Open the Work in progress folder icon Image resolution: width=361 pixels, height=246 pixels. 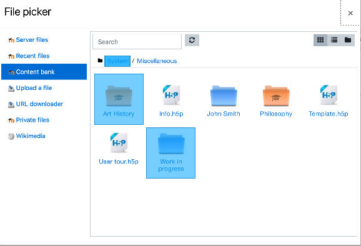point(171,144)
